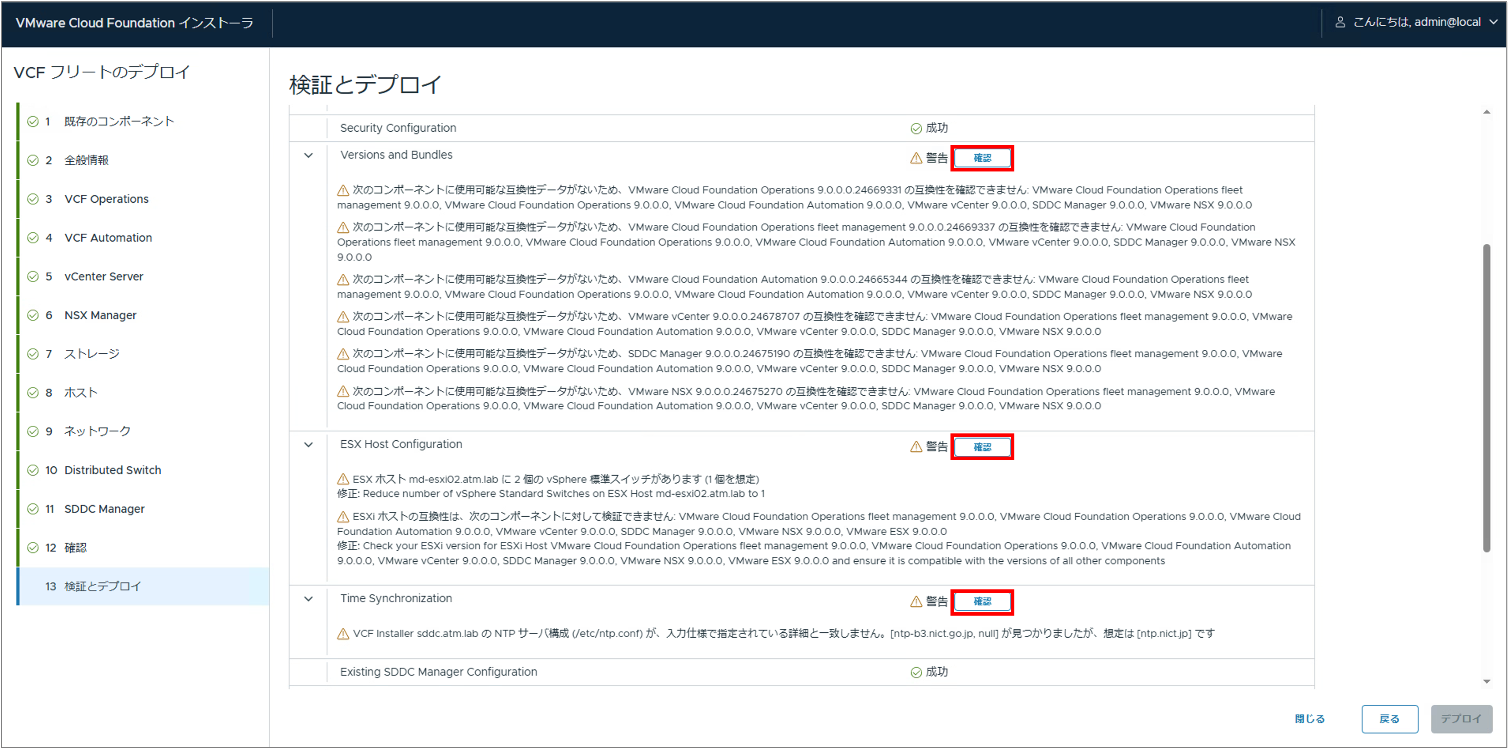Collapse the ESX Host Configuration section
The width and height of the screenshot is (1508, 749).
pyautogui.click(x=308, y=445)
